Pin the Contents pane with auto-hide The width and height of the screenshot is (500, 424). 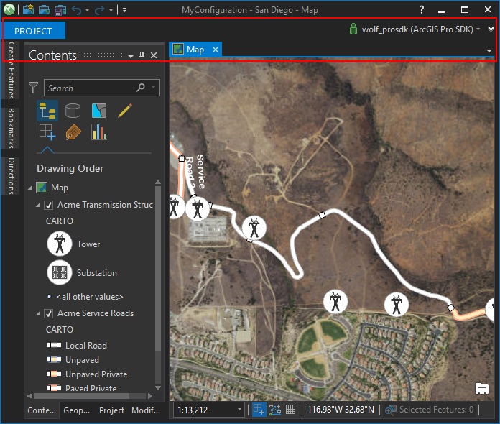[142, 55]
